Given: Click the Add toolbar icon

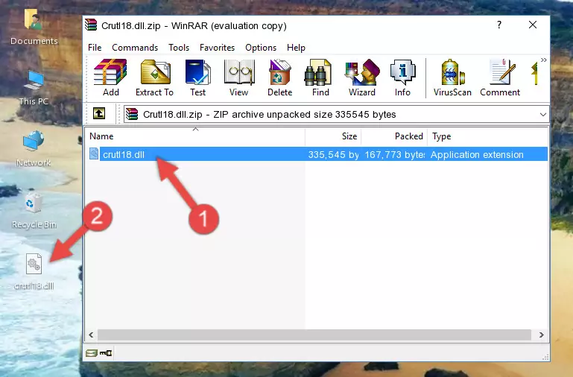Looking at the screenshot, I should point(110,77).
